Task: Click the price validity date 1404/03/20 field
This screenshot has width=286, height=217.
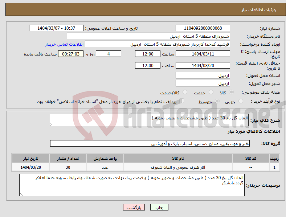Action: coord(203,65)
